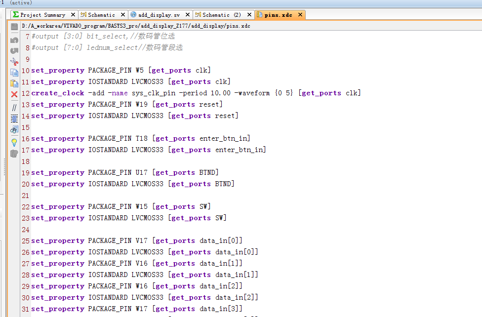The height and width of the screenshot is (317, 482).
Task: Close the pins.xdc tab
Action: click(x=300, y=15)
